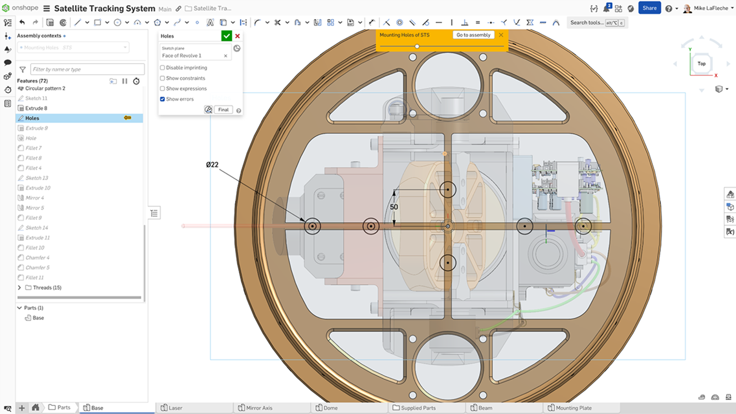This screenshot has width=736, height=414.
Task: Open the Laser tab
Action: point(174,408)
